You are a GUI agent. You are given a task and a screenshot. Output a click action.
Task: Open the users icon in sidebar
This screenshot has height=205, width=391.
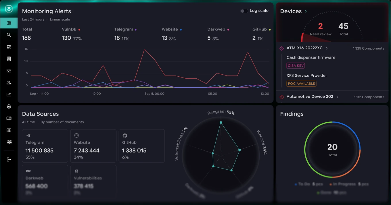click(9, 83)
